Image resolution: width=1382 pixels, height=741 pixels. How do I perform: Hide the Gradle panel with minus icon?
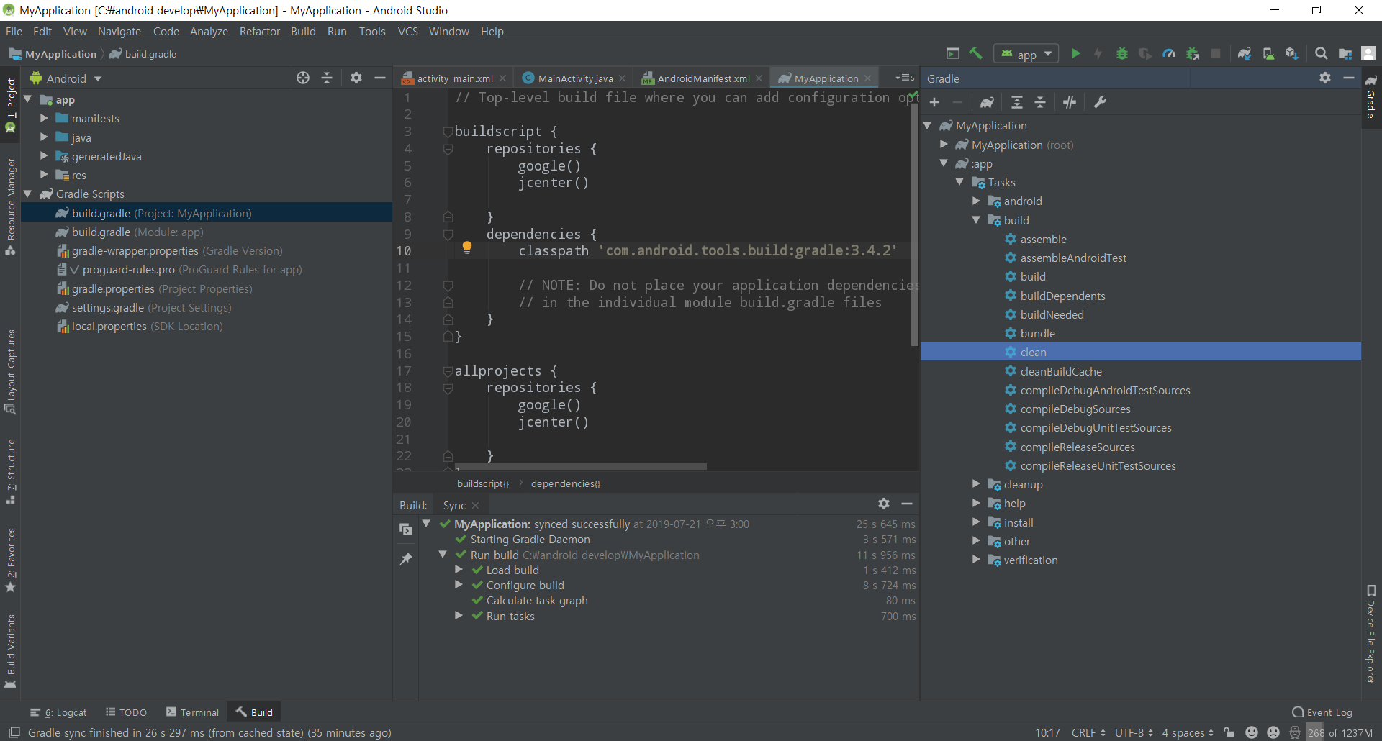click(x=1349, y=78)
